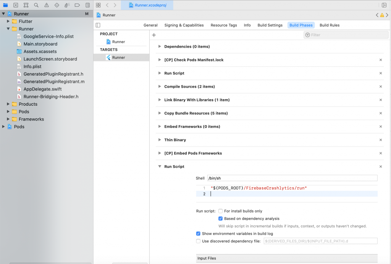Open the Debug navigator
The image size is (391, 264).
click(67, 5)
